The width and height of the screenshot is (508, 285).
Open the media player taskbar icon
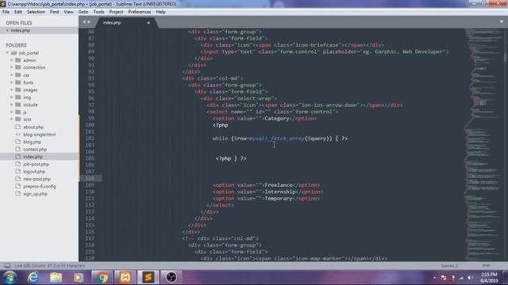79,278
